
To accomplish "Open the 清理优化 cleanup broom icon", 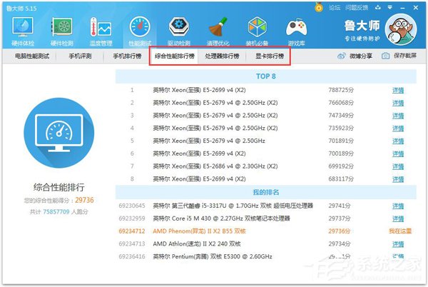I will click(218, 26).
